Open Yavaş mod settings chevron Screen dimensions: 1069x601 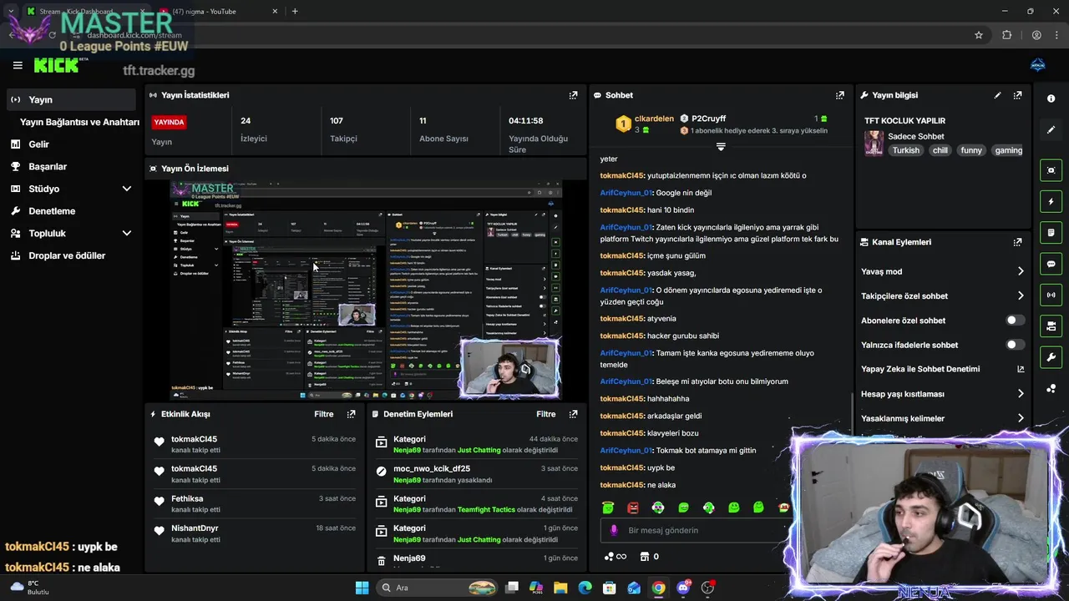click(x=1021, y=271)
